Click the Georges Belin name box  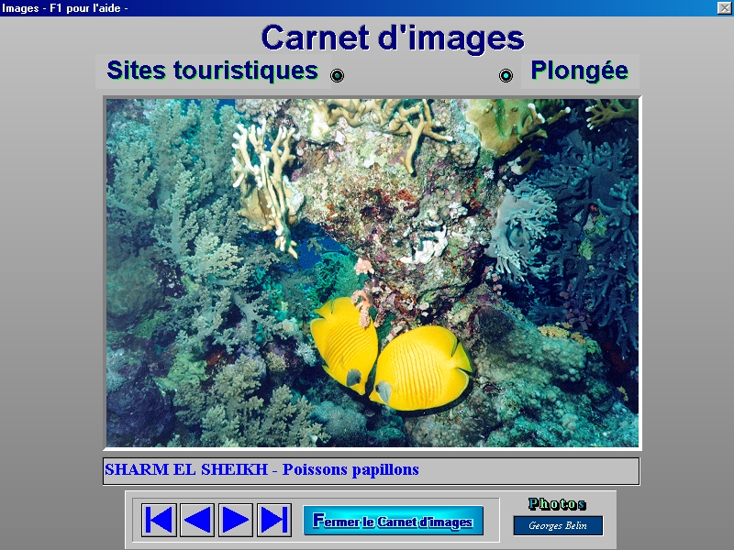coord(558,525)
